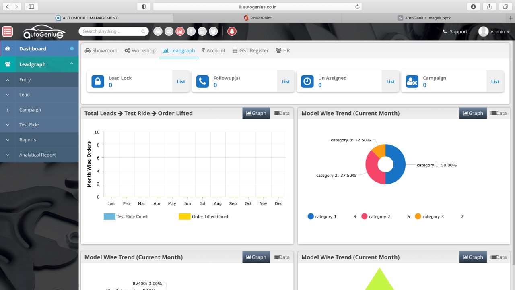Image resolution: width=515 pixels, height=290 pixels.
Task: Open Dashboard in the sidebar
Action: pyautogui.click(x=39, y=49)
